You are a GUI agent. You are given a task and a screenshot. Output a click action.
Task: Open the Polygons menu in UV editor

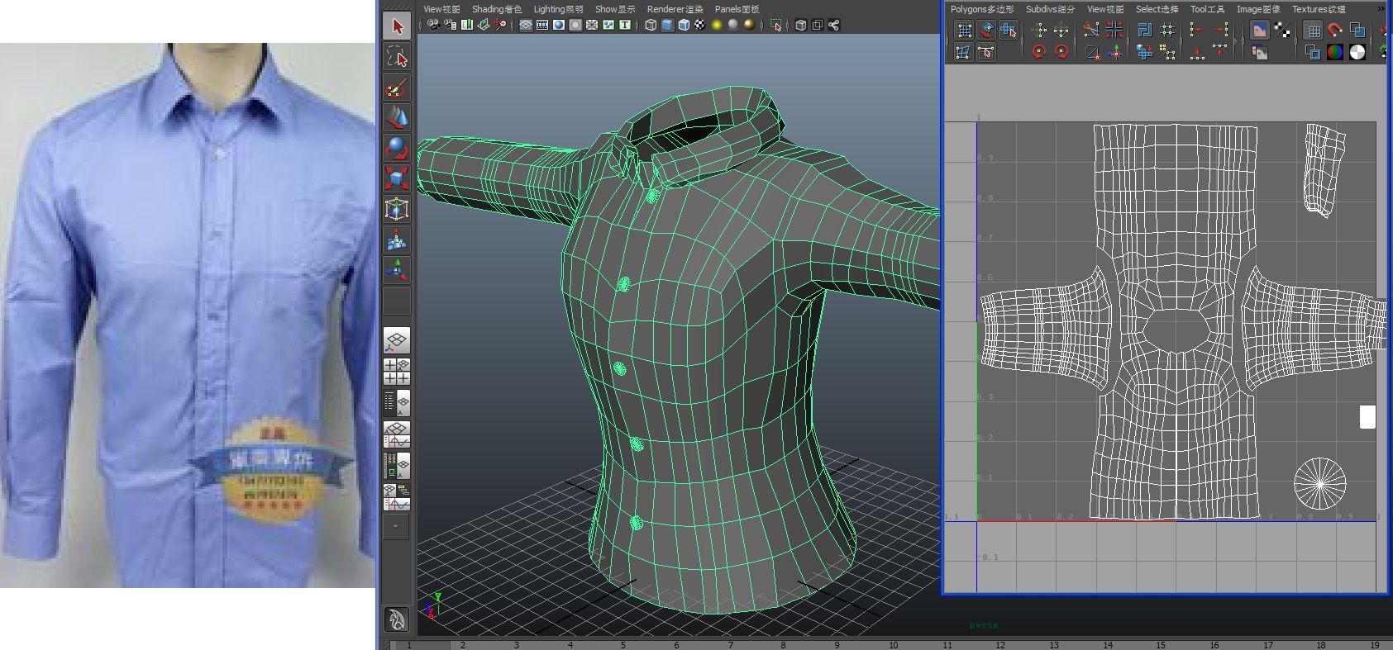click(x=981, y=9)
